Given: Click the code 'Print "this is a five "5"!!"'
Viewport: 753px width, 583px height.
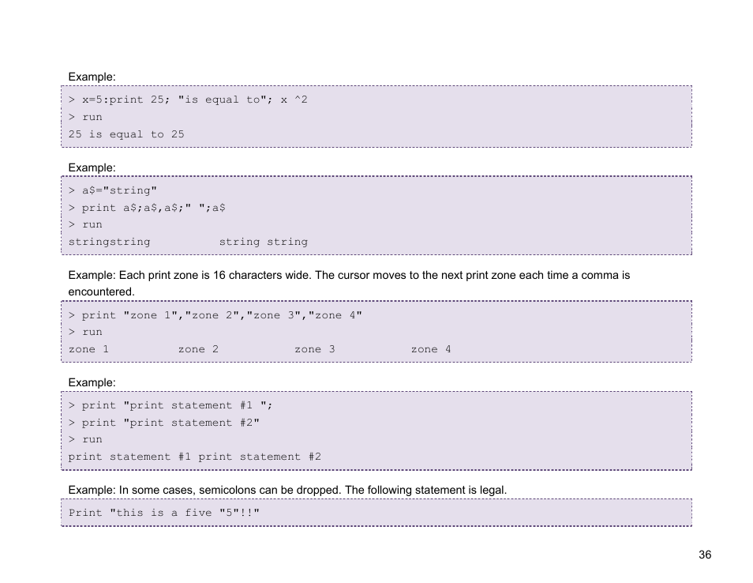Looking at the screenshot, I should pos(163,513).
